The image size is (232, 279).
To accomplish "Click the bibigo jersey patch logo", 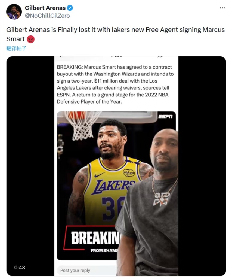I will click(x=129, y=172).
